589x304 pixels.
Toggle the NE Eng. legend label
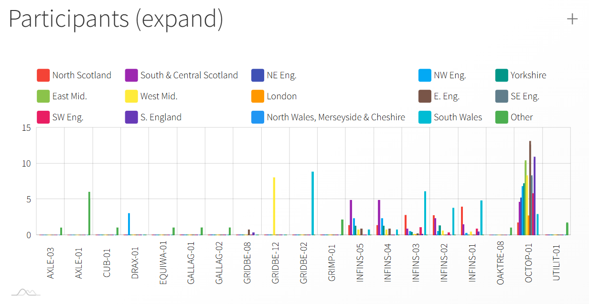pyautogui.click(x=282, y=75)
